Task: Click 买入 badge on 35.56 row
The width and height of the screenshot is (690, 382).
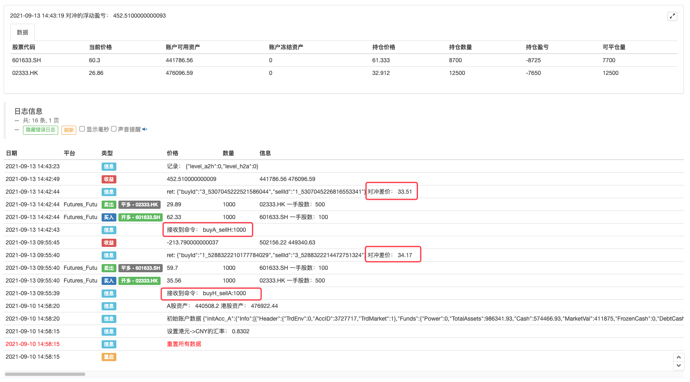Action: 109,281
